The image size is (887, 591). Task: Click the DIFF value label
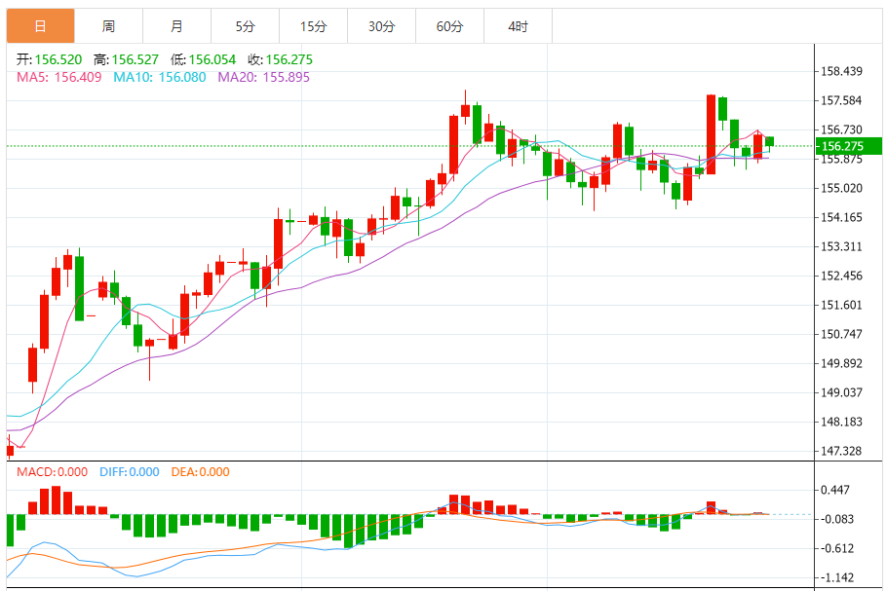[x=129, y=472]
